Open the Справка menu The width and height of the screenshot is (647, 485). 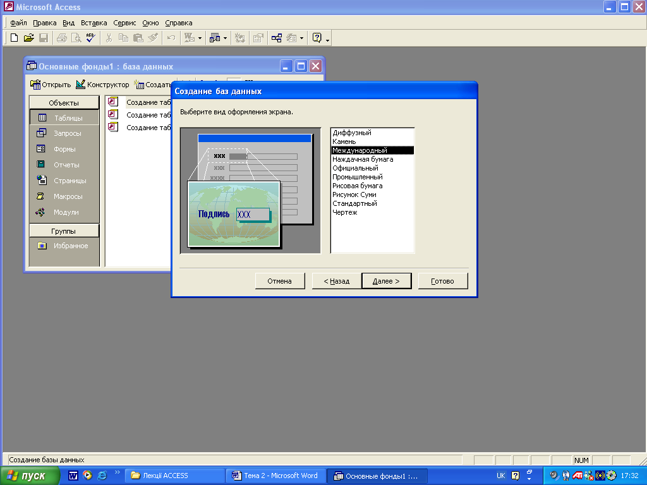pos(179,23)
